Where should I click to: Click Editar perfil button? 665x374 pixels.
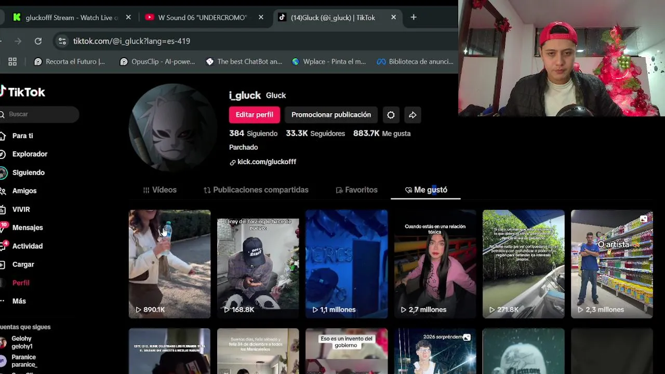tap(255, 115)
